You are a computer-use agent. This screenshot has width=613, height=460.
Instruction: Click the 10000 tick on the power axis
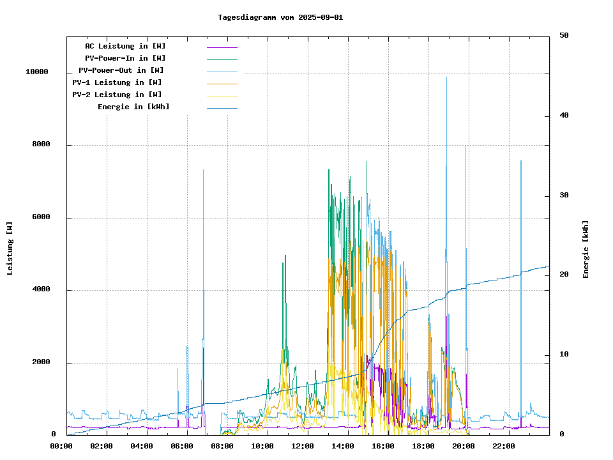pyautogui.click(x=37, y=72)
